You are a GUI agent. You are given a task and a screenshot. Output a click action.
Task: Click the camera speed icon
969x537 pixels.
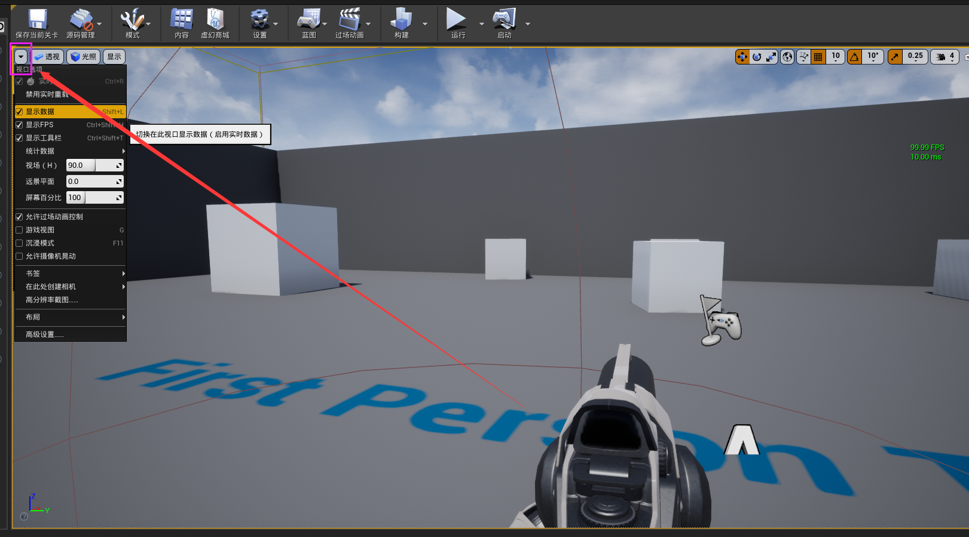click(940, 57)
